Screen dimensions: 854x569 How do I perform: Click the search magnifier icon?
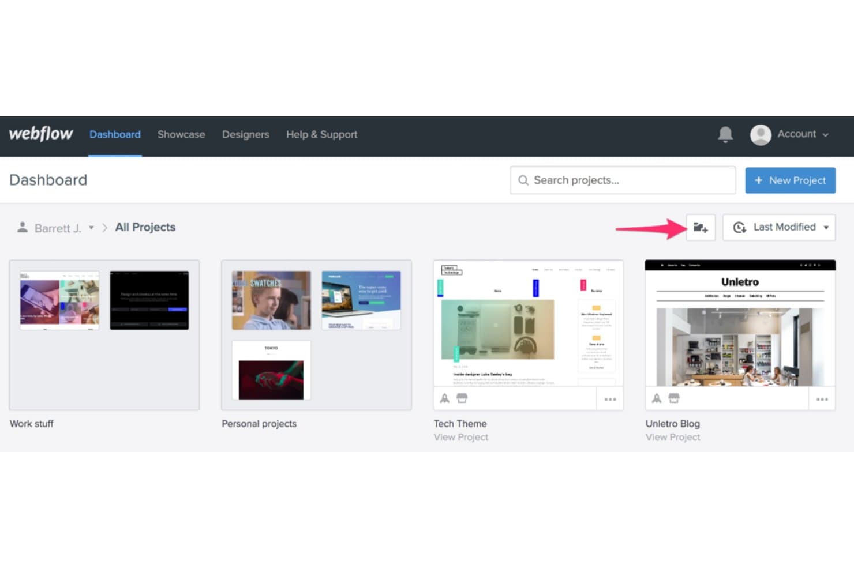point(523,180)
